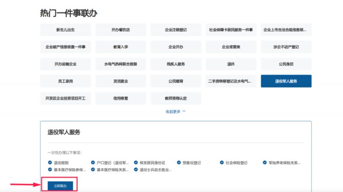This screenshot has width=343, height=192.
Task: Toggle the 预备役登记 check mark
Action: [179, 162]
